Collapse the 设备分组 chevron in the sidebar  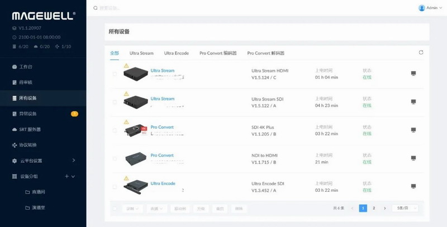(x=73, y=176)
